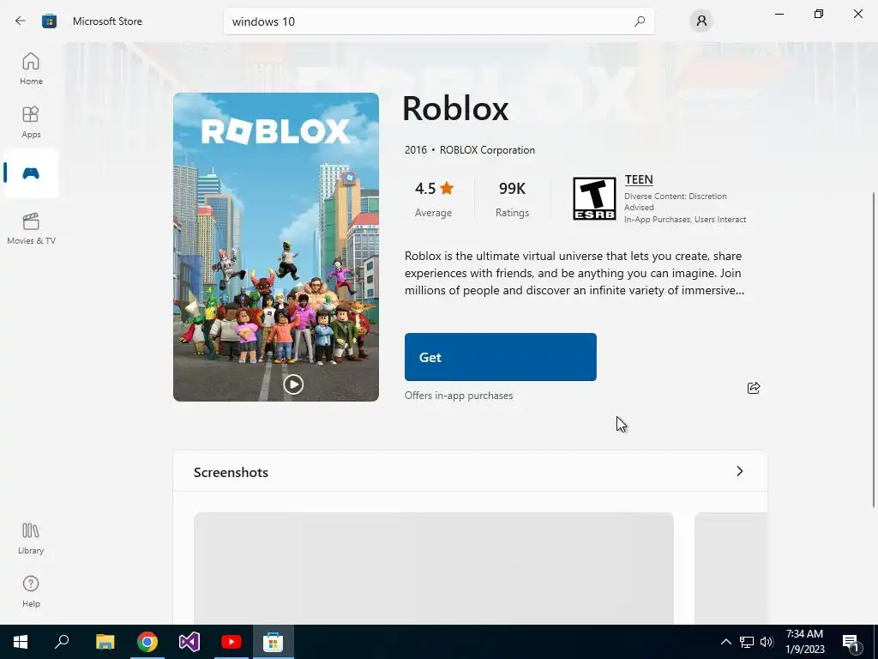Click the Get button for Roblox
878x659 pixels.
pyautogui.click(x=501, y=357)
